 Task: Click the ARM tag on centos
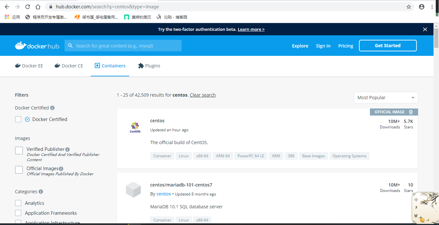[x=276, y=156]
